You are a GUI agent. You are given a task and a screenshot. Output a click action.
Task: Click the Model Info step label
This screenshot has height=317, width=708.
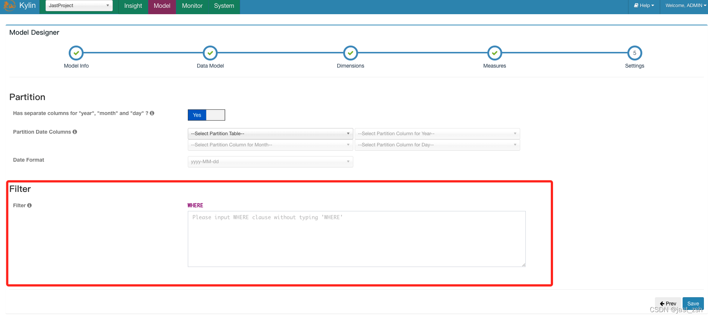click(x=76, y=66)
